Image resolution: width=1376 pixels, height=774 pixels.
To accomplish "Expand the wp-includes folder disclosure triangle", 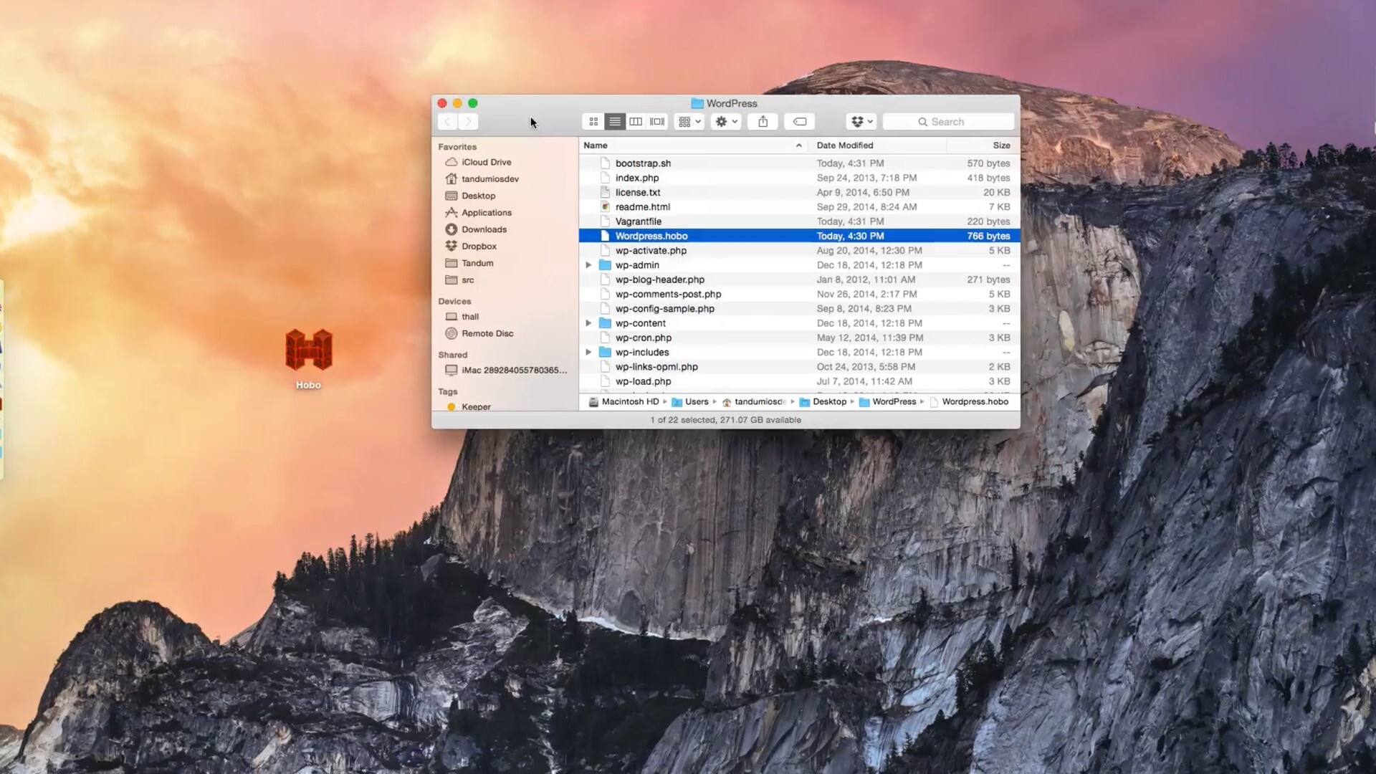I will pyautogui.click(x=588, y=353).
